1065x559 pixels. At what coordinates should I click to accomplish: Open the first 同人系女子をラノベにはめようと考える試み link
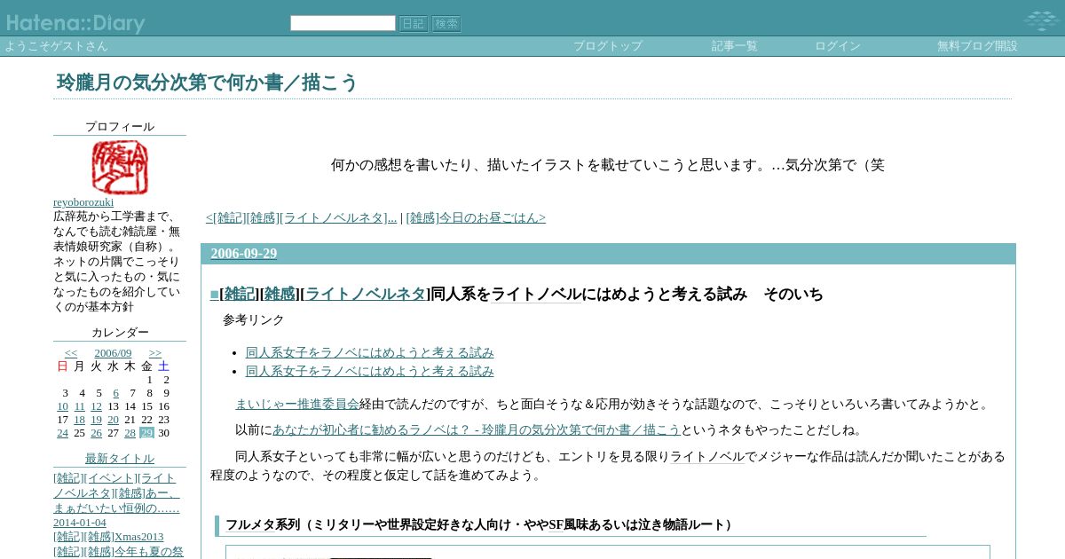point(370,353)
